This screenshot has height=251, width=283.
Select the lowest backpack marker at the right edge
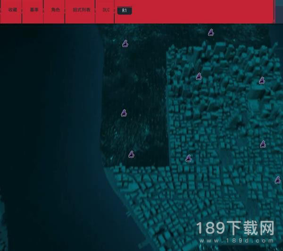278,180
